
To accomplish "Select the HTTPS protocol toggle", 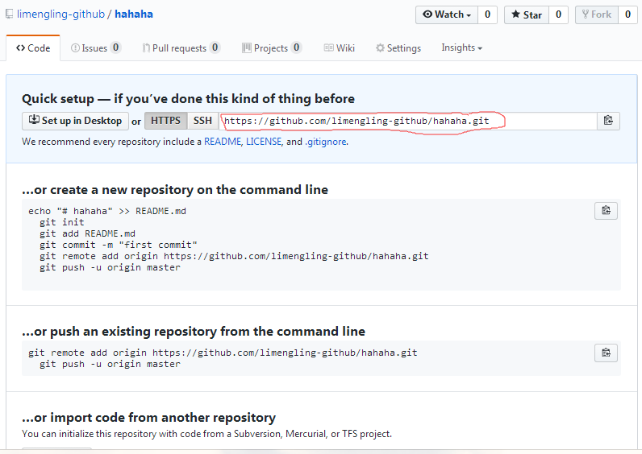I will [166, 121].
